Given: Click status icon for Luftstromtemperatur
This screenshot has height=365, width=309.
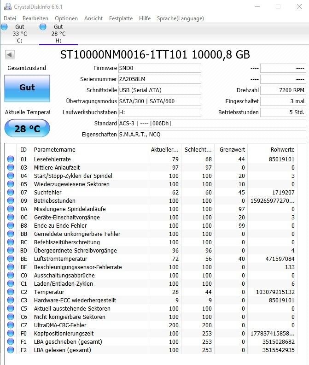Looking at the screenshot, I should [11, 259].
